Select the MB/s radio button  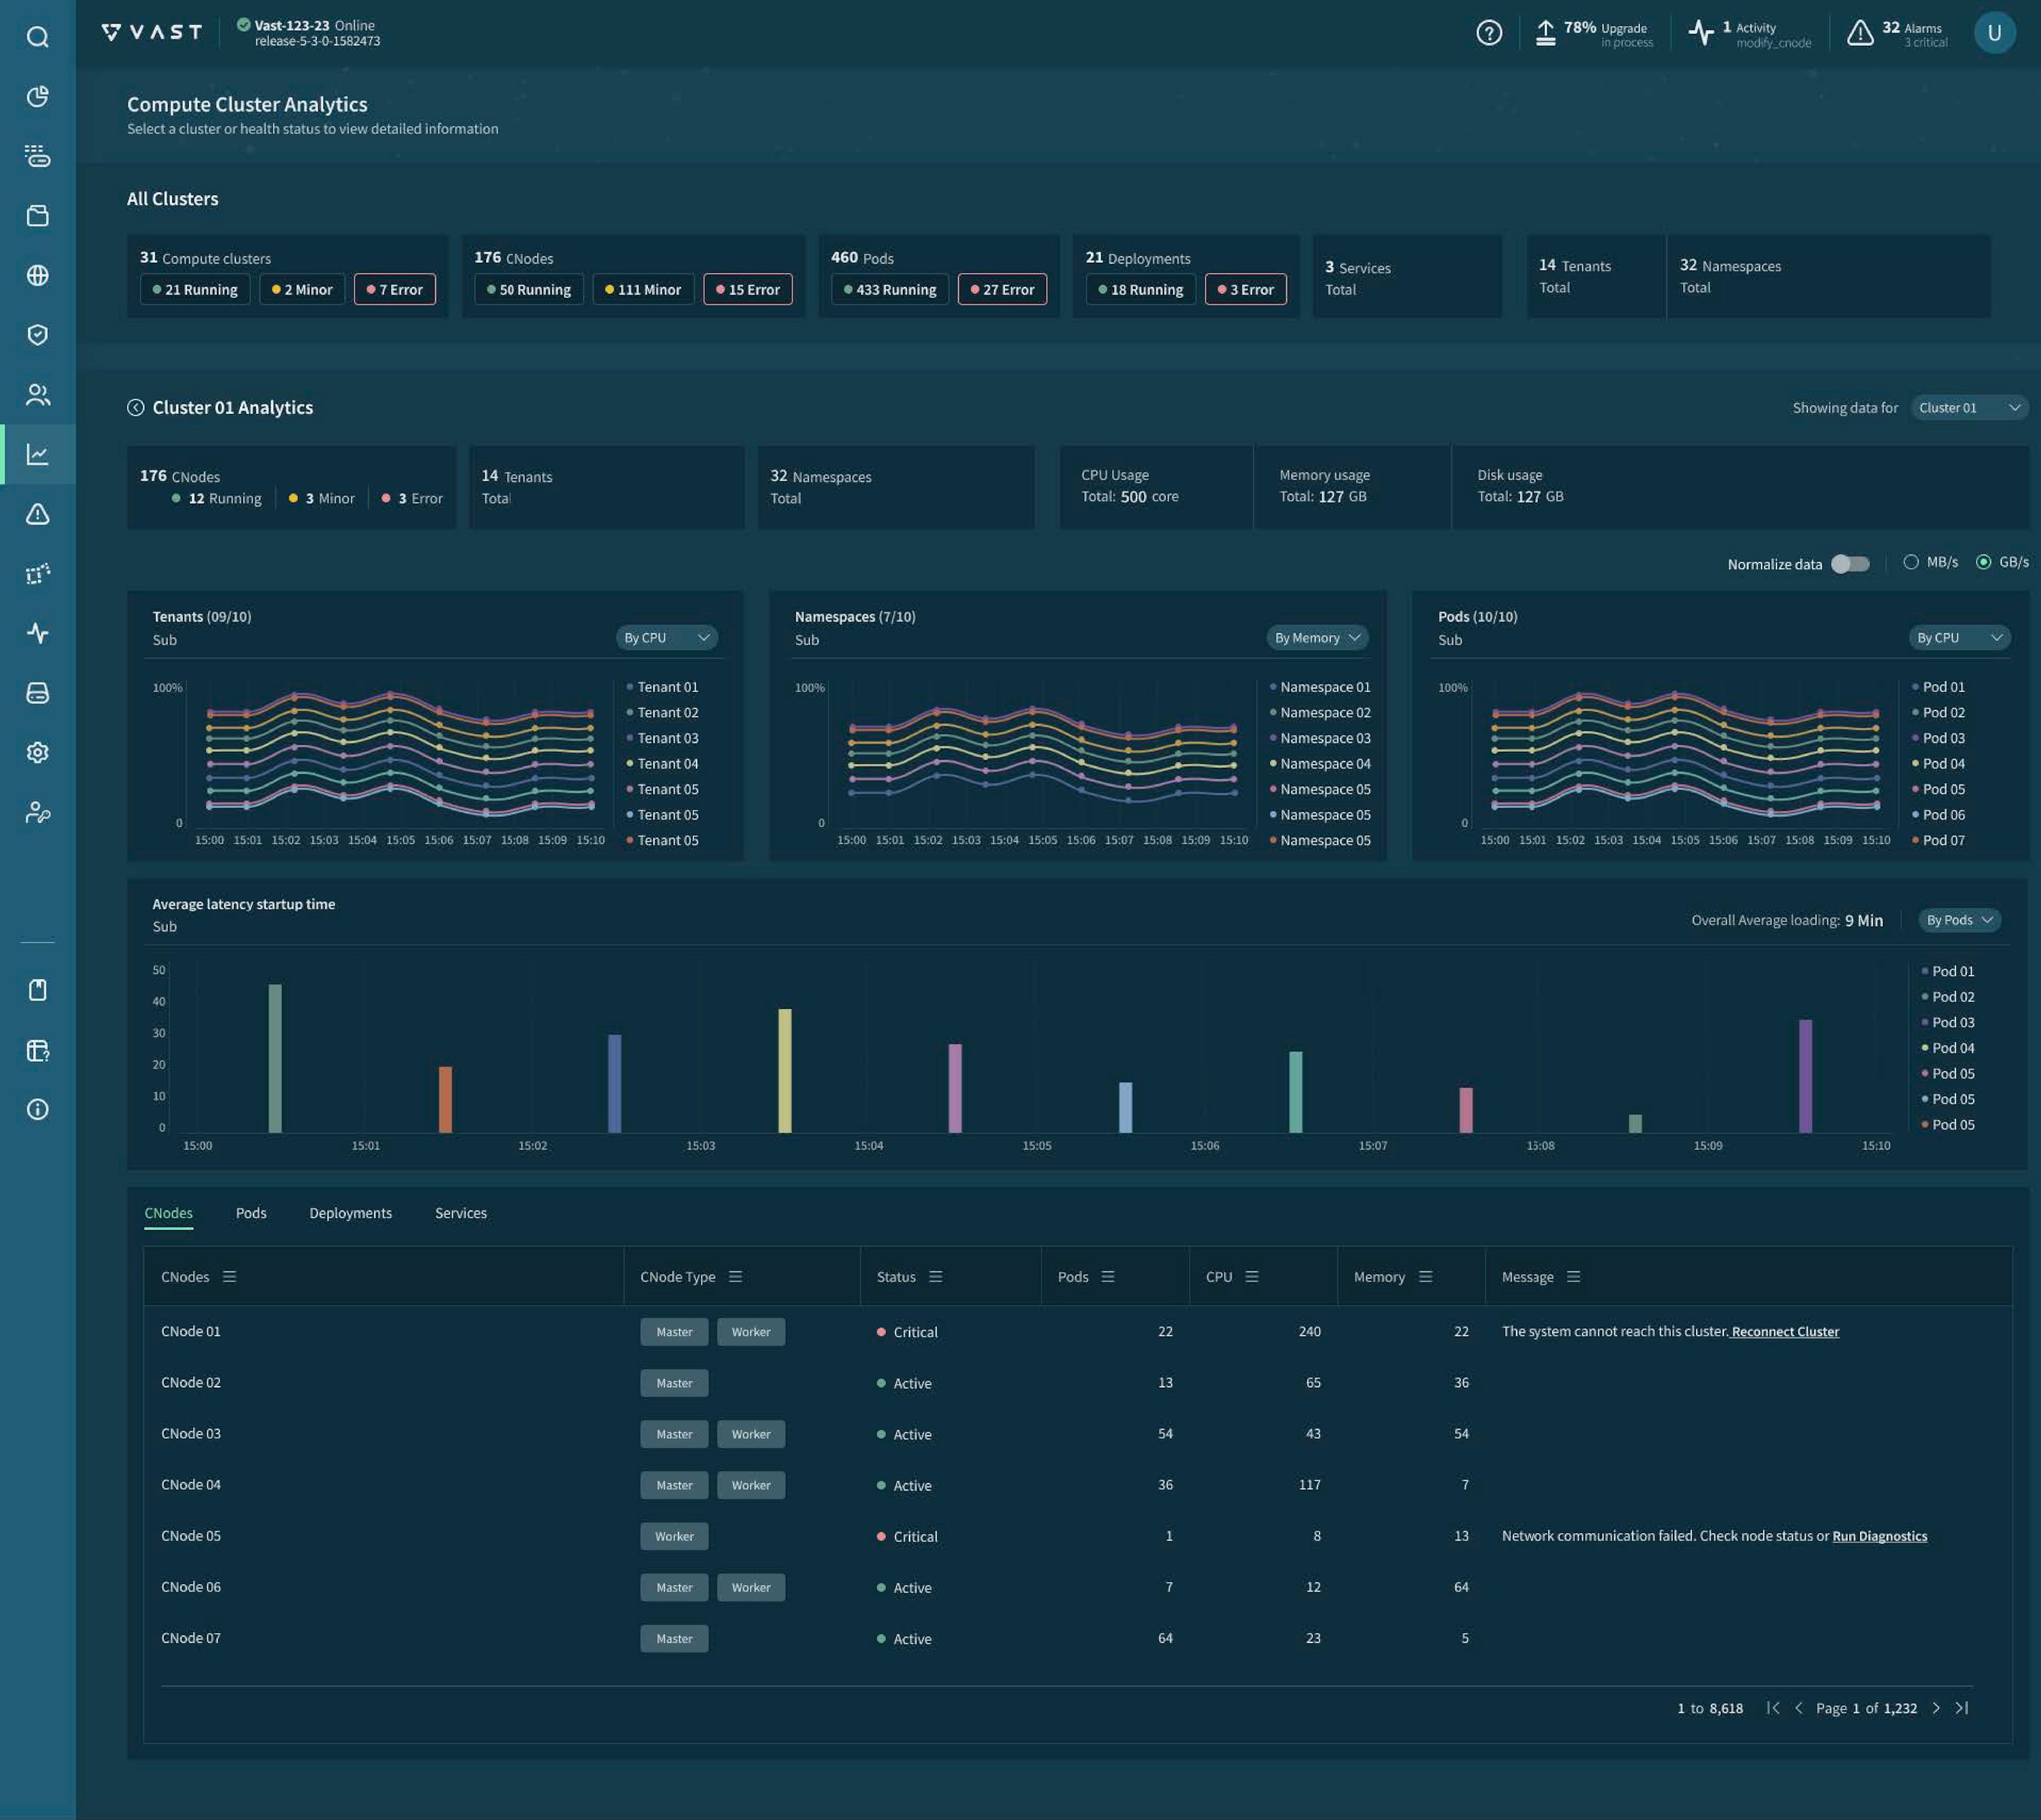click(x=1911, y=562)
